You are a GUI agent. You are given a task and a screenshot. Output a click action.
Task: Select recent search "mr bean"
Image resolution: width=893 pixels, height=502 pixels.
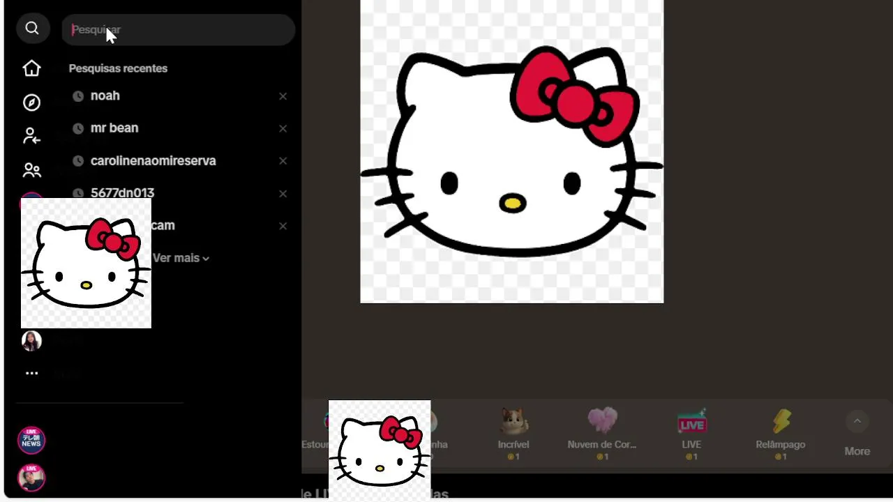[114, 128]
